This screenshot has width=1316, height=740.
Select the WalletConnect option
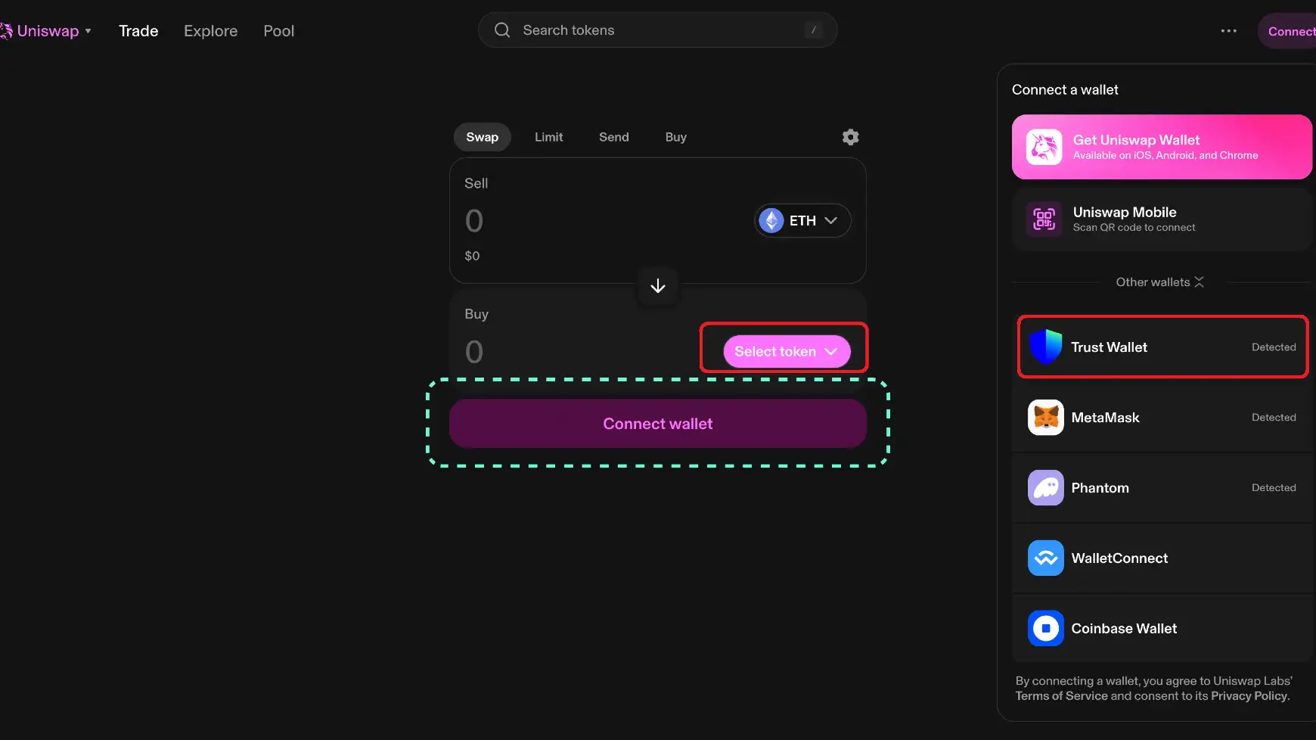pos(1162,558)
